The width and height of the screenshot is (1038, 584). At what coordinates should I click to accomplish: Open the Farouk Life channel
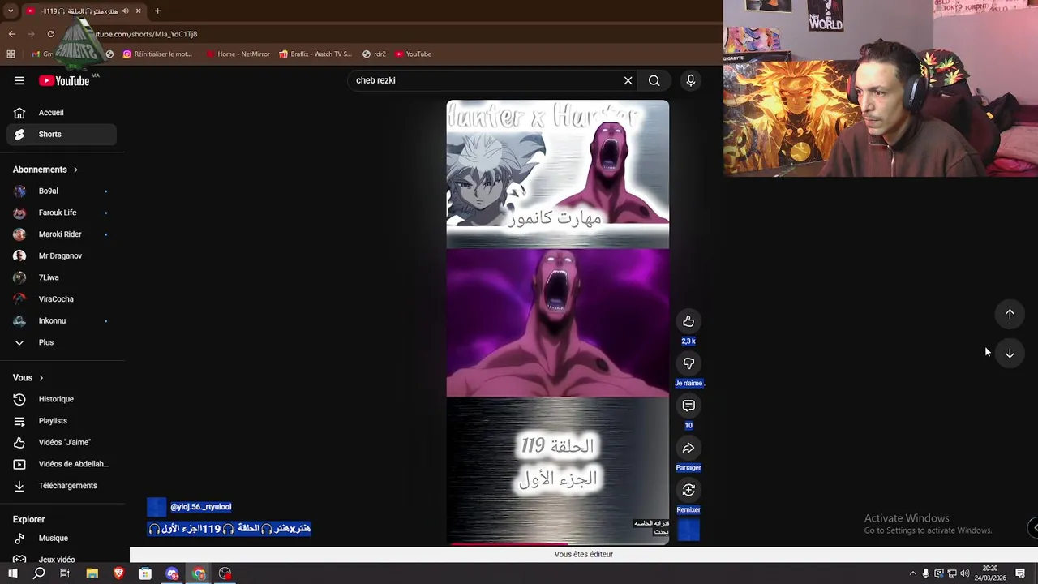(x=62, y=213)
